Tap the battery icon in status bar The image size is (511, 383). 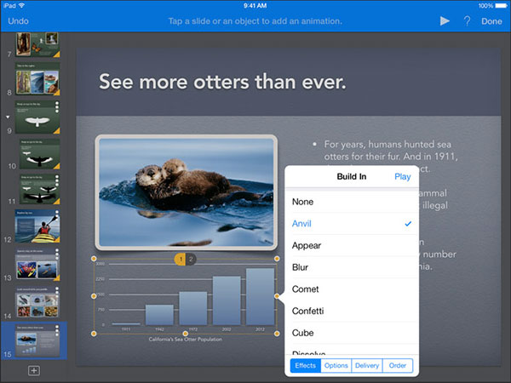coord(501,6)
